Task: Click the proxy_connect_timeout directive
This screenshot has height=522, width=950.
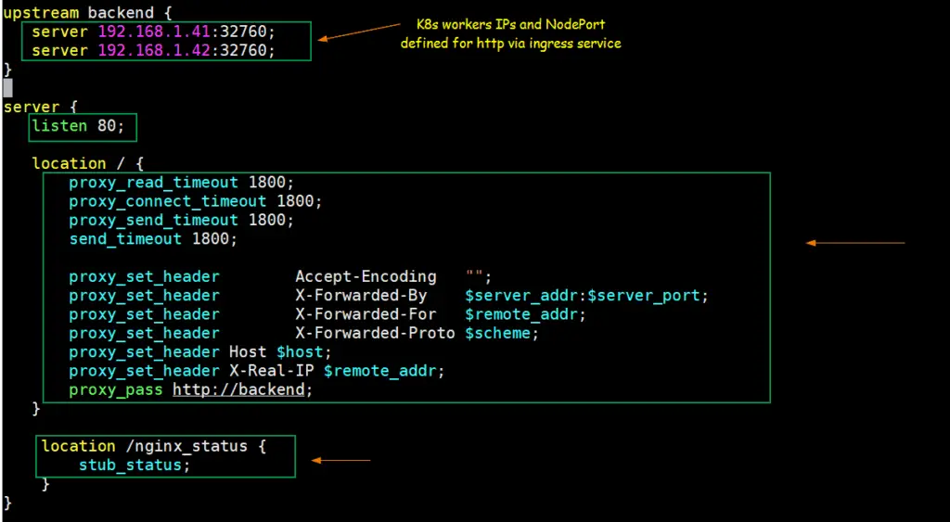Action: [167, 201]
